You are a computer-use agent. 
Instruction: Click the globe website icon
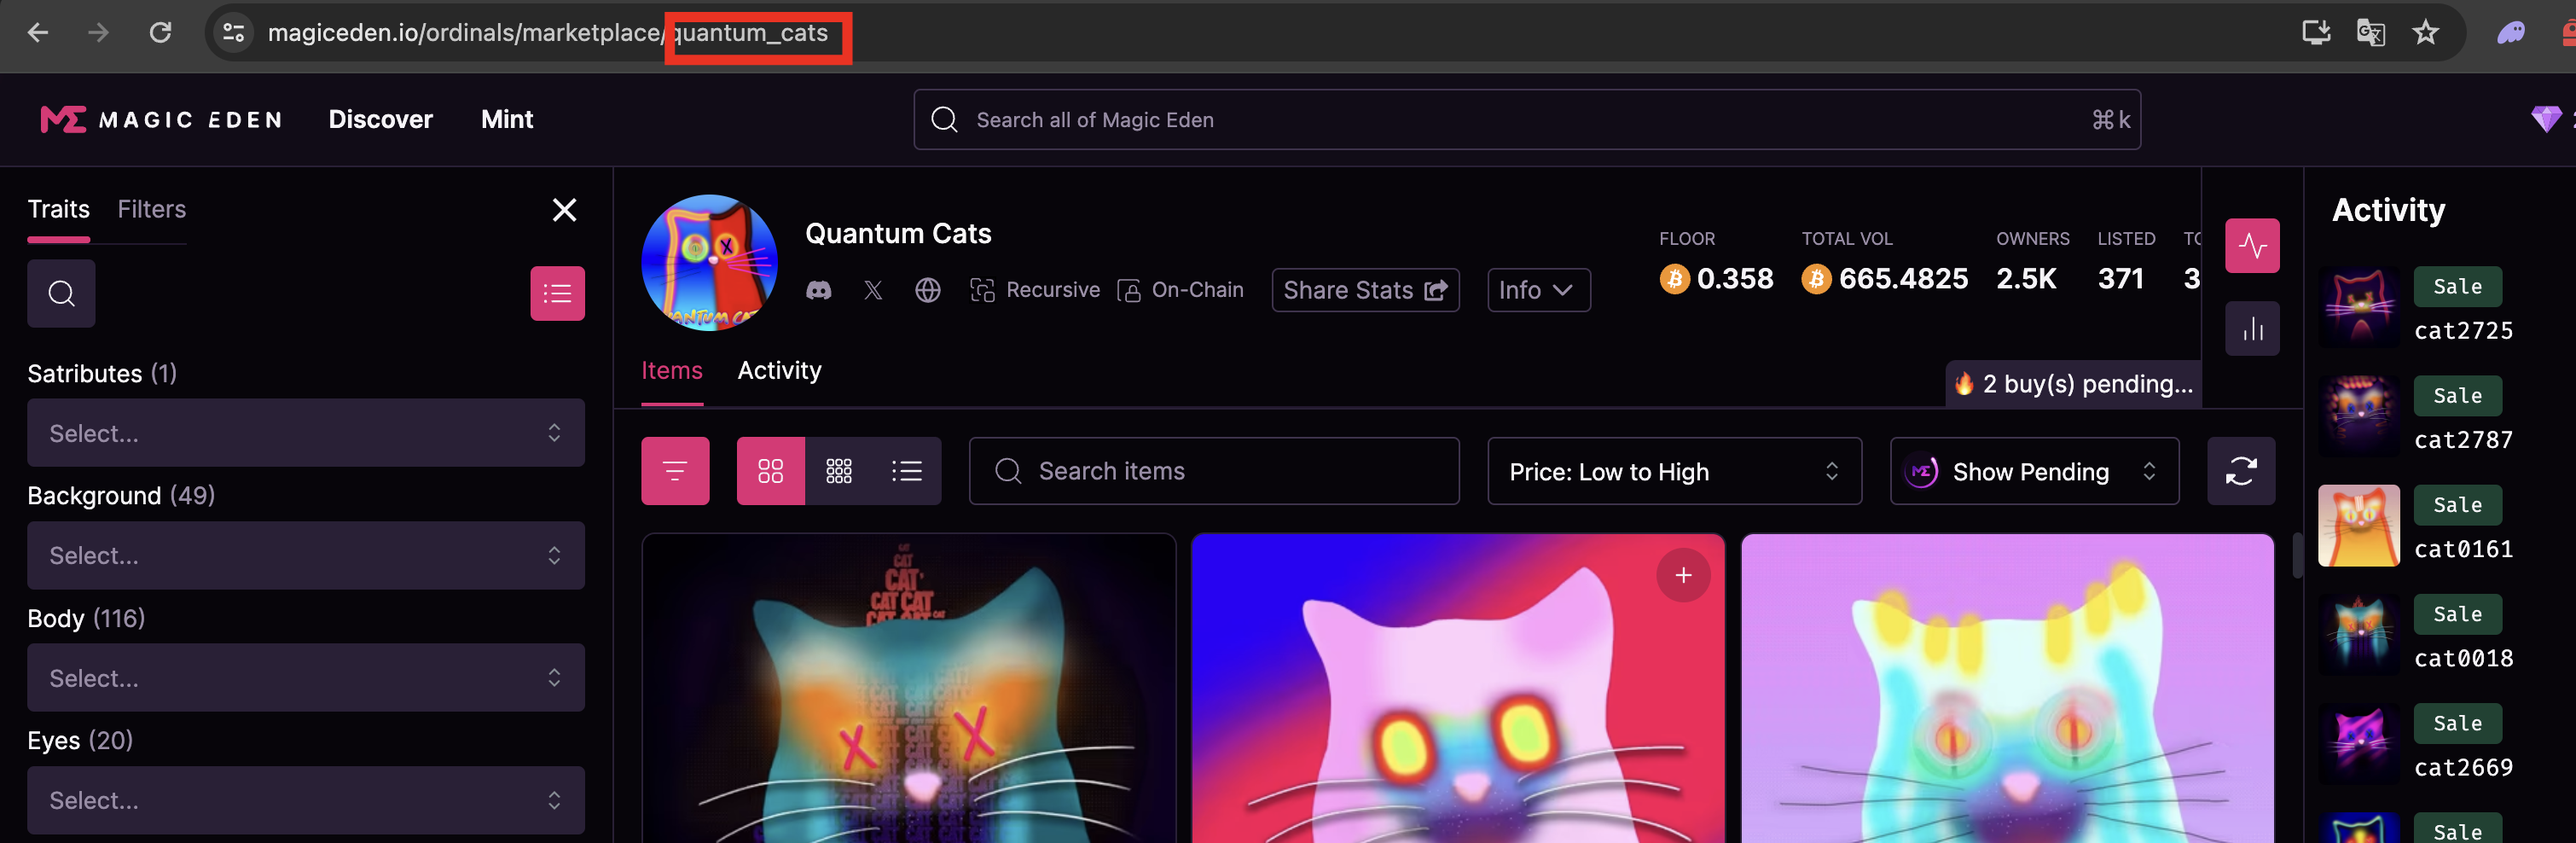(x=927, y=290)
